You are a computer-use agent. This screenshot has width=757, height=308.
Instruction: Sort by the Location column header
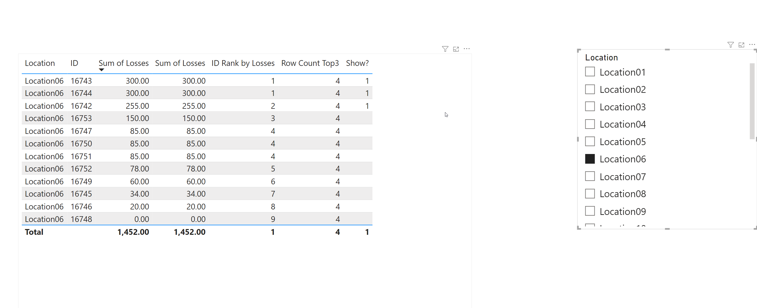tap(40, 63)
